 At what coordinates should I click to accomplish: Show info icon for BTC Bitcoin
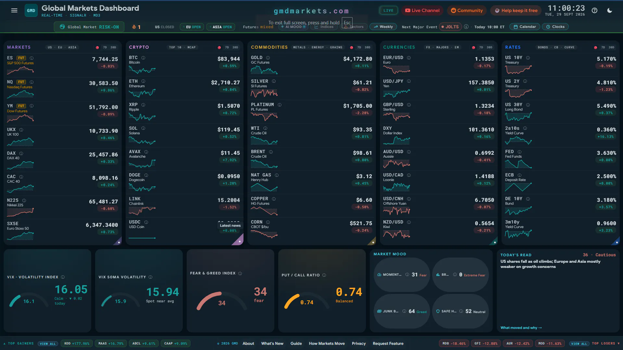tap(143, 58)
